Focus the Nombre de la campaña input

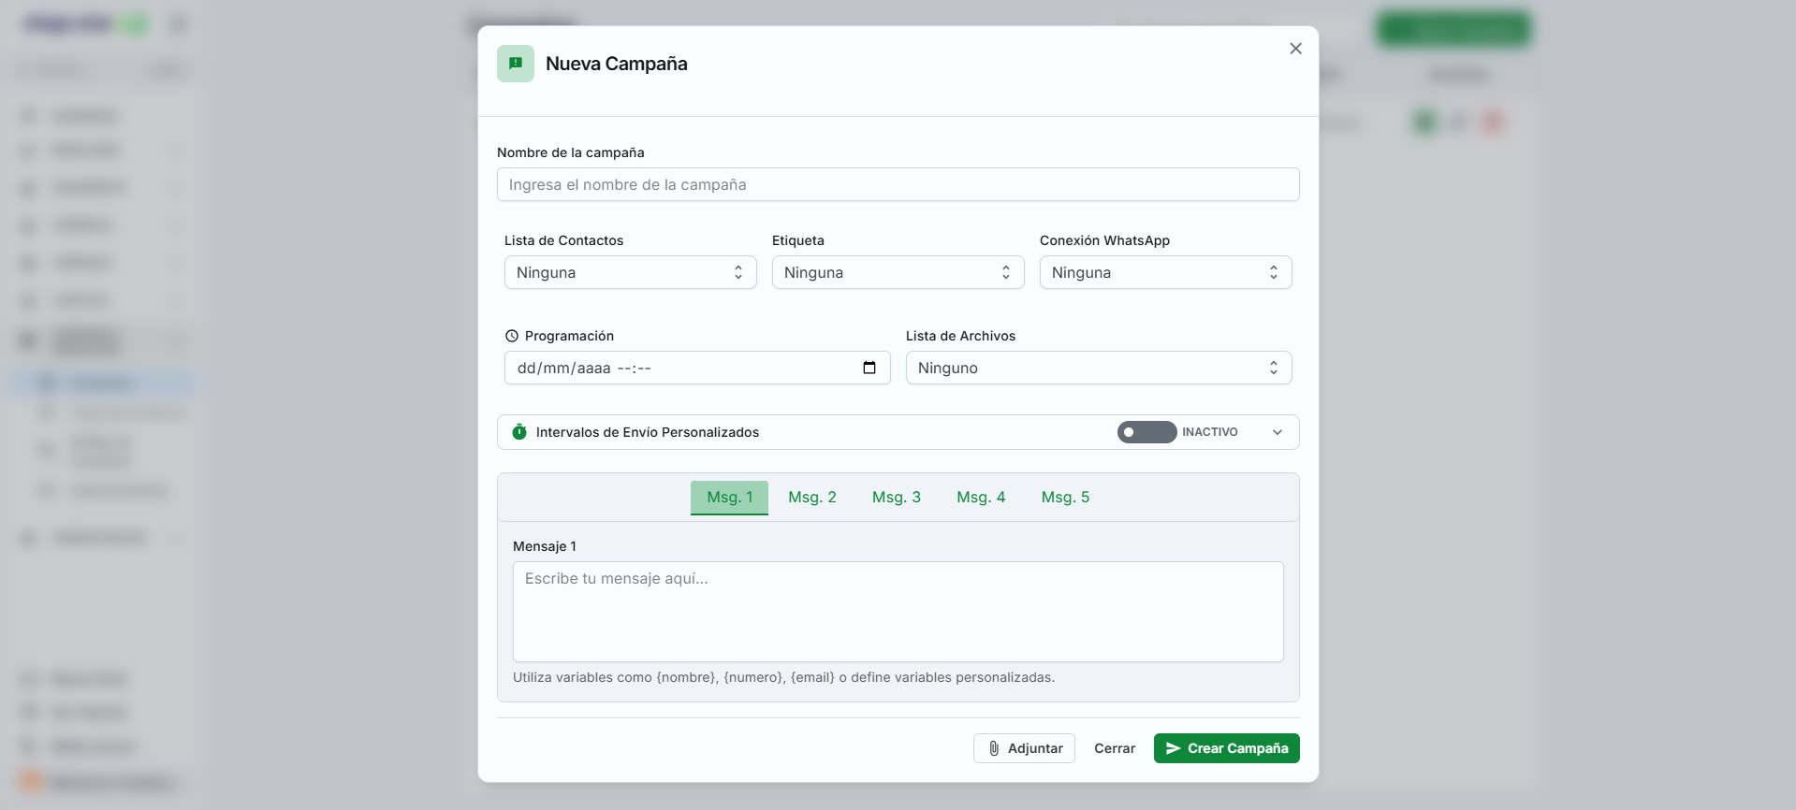coord(898,184)
